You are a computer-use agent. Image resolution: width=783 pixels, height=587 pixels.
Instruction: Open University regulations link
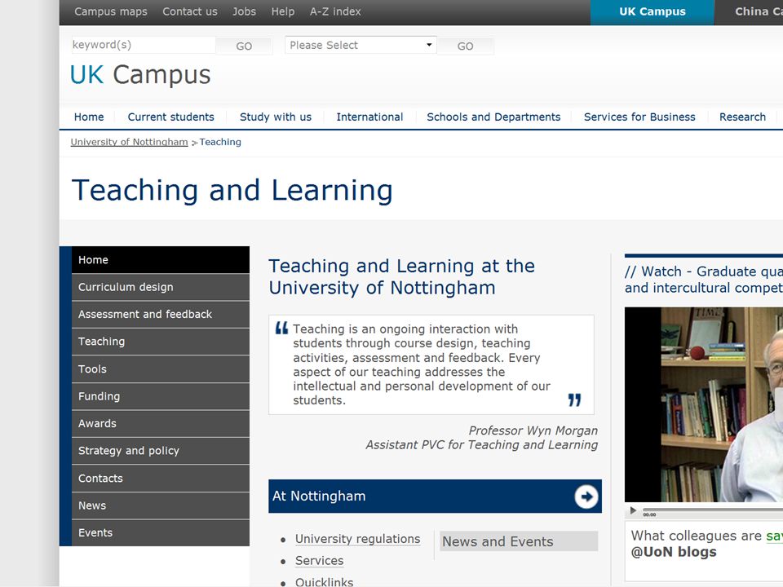click(357, 539)
